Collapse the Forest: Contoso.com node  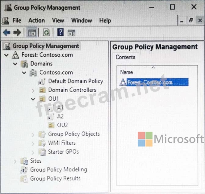pos(7,55)
